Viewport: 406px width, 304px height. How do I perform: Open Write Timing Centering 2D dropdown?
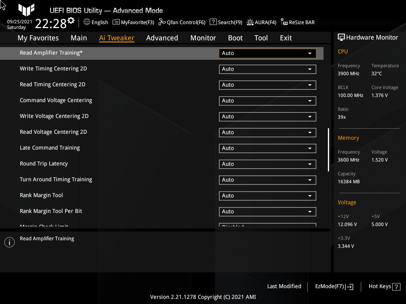[x=268, y=69]
